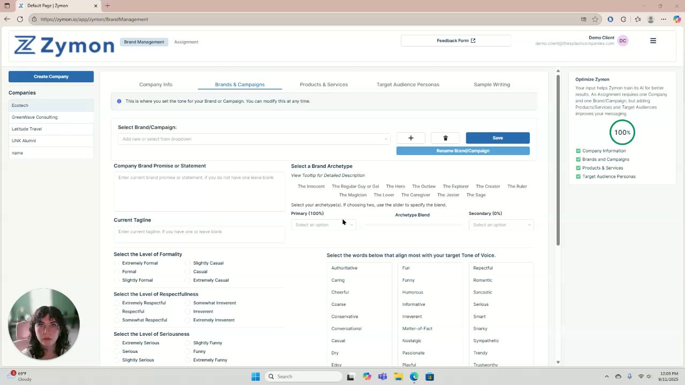Select Sarcastic tone word
685x385 pixels.
[482, 292]
